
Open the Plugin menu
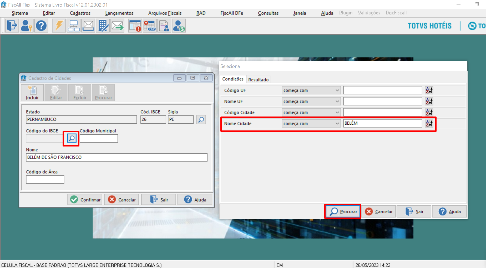click(x=346, y=13)
